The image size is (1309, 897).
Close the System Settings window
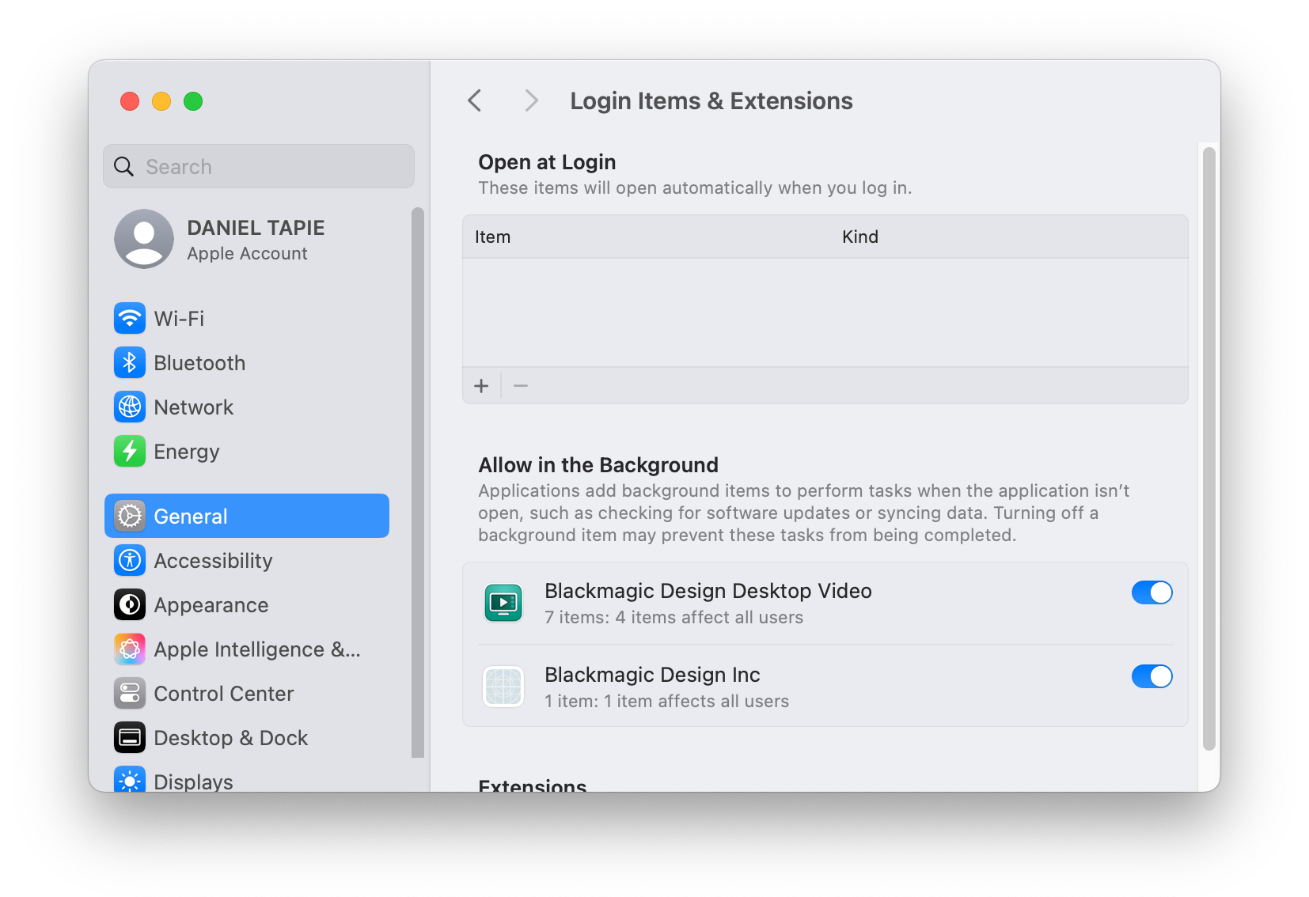coord(130,101)
